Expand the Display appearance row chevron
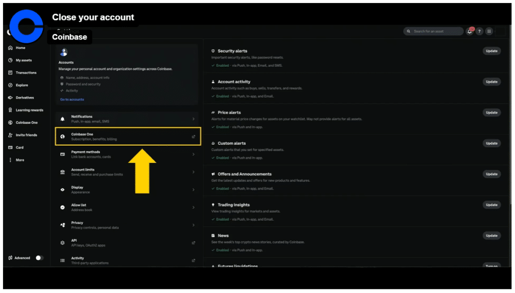 coord(194,190)
